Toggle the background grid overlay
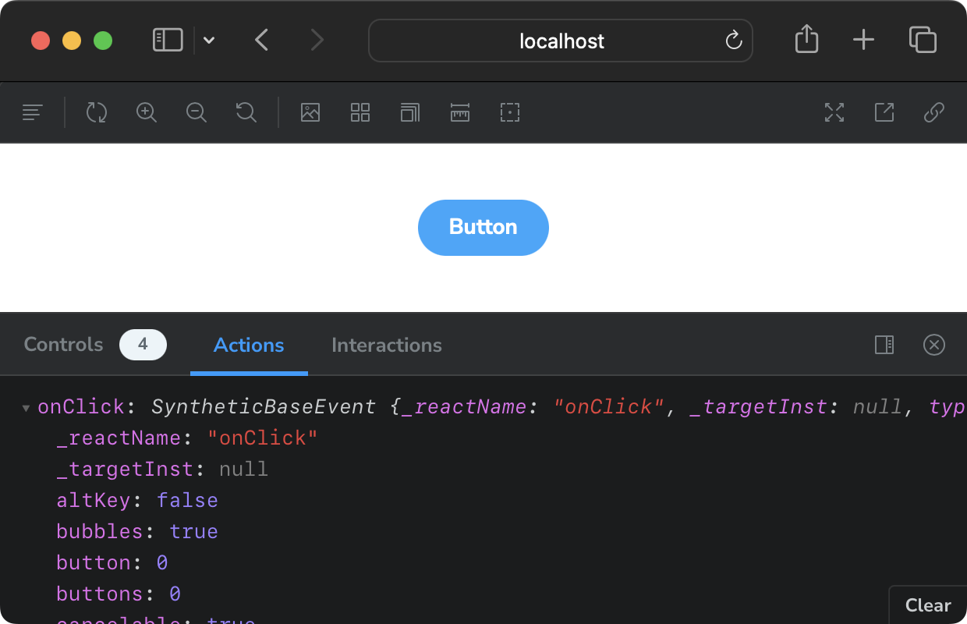Screen dimensions: 967x624 point(360,112)
